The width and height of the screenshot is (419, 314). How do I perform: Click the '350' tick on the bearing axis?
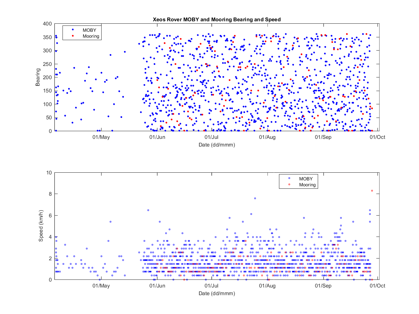point(48,37)
